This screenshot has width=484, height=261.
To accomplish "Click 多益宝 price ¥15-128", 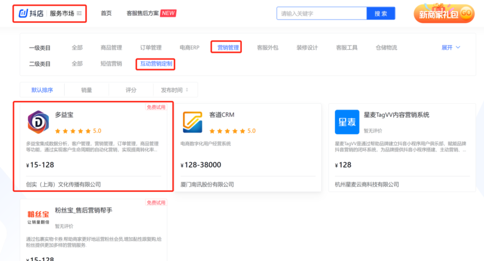I will pos(40,165).
